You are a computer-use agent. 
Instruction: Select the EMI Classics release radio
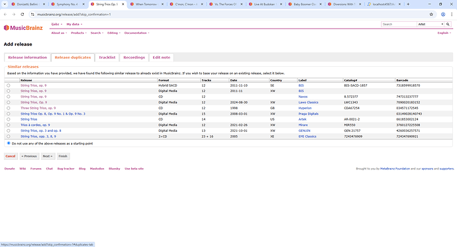[x=9, y=136]
